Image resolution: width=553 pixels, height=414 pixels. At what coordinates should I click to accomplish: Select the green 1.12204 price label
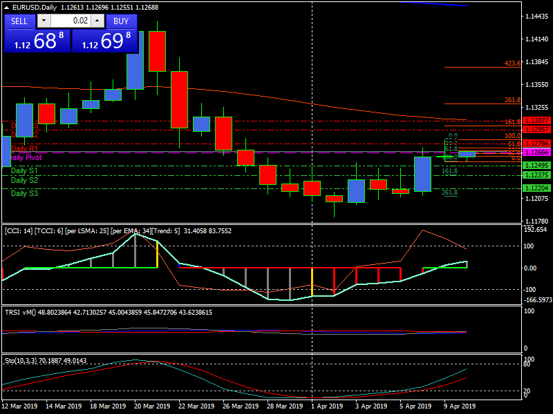536,188
